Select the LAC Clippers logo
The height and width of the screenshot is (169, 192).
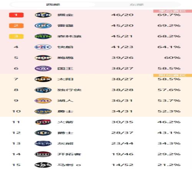[43, 47]
